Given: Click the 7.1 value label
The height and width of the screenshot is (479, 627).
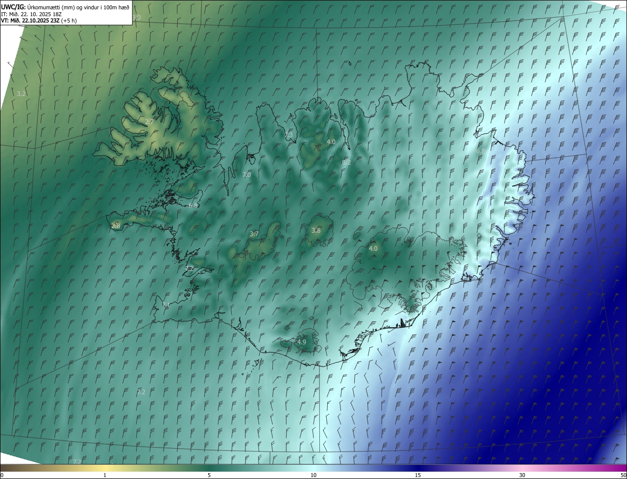Looking at the screenshot, I should pyautogui.click(x=167, y=305).
